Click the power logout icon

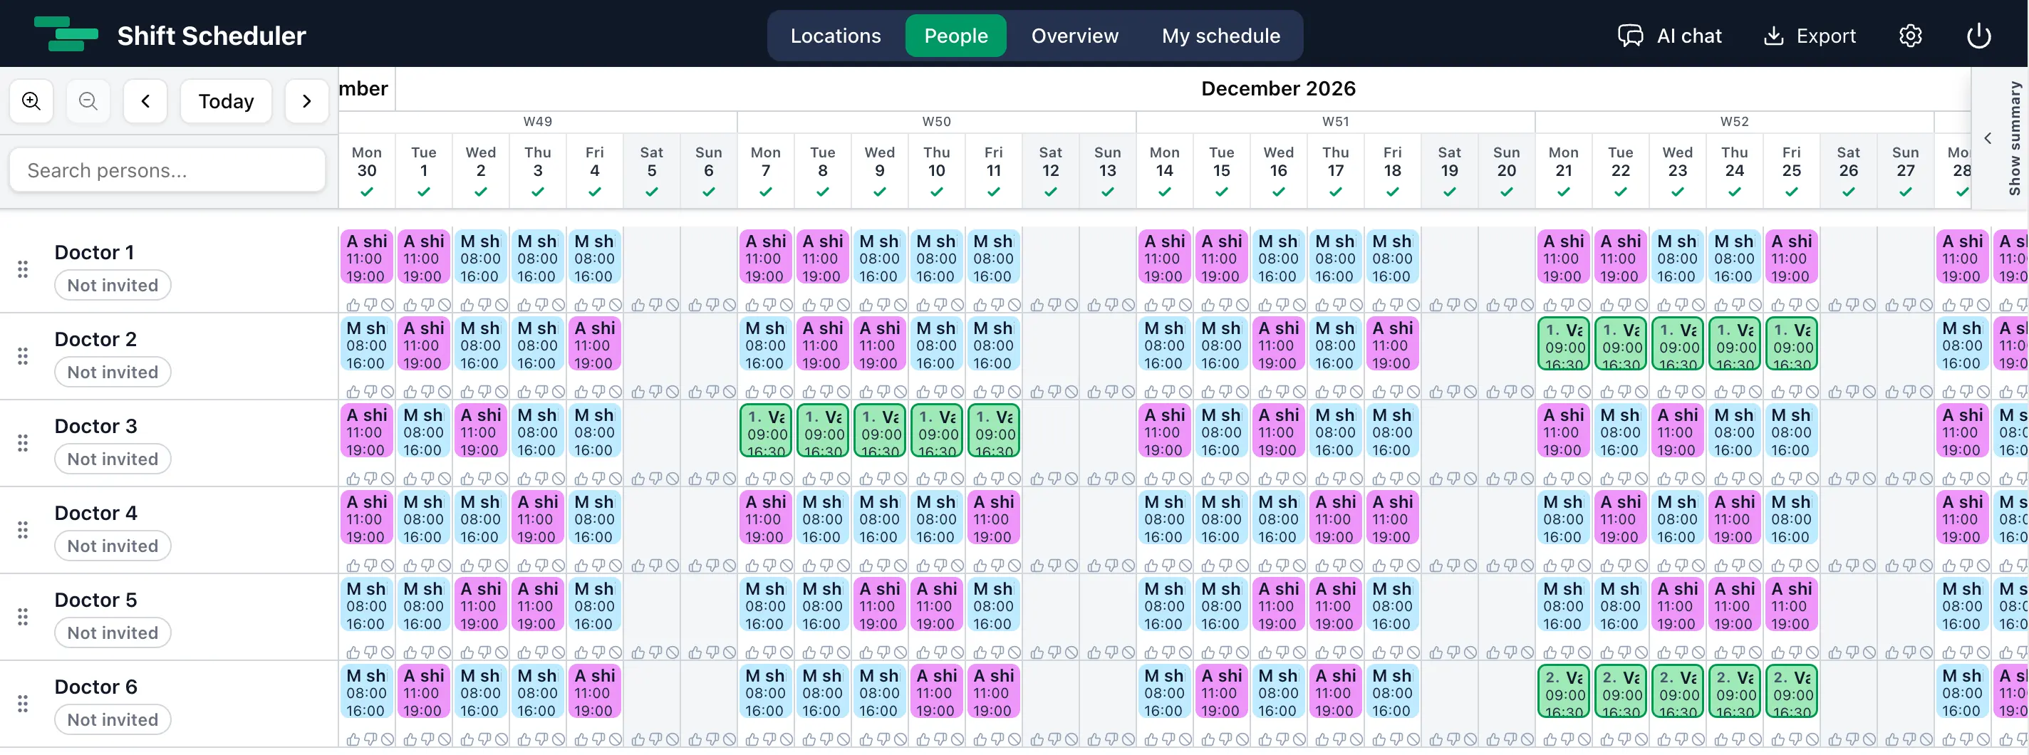pyautogui.click(x=1978, y=36)
